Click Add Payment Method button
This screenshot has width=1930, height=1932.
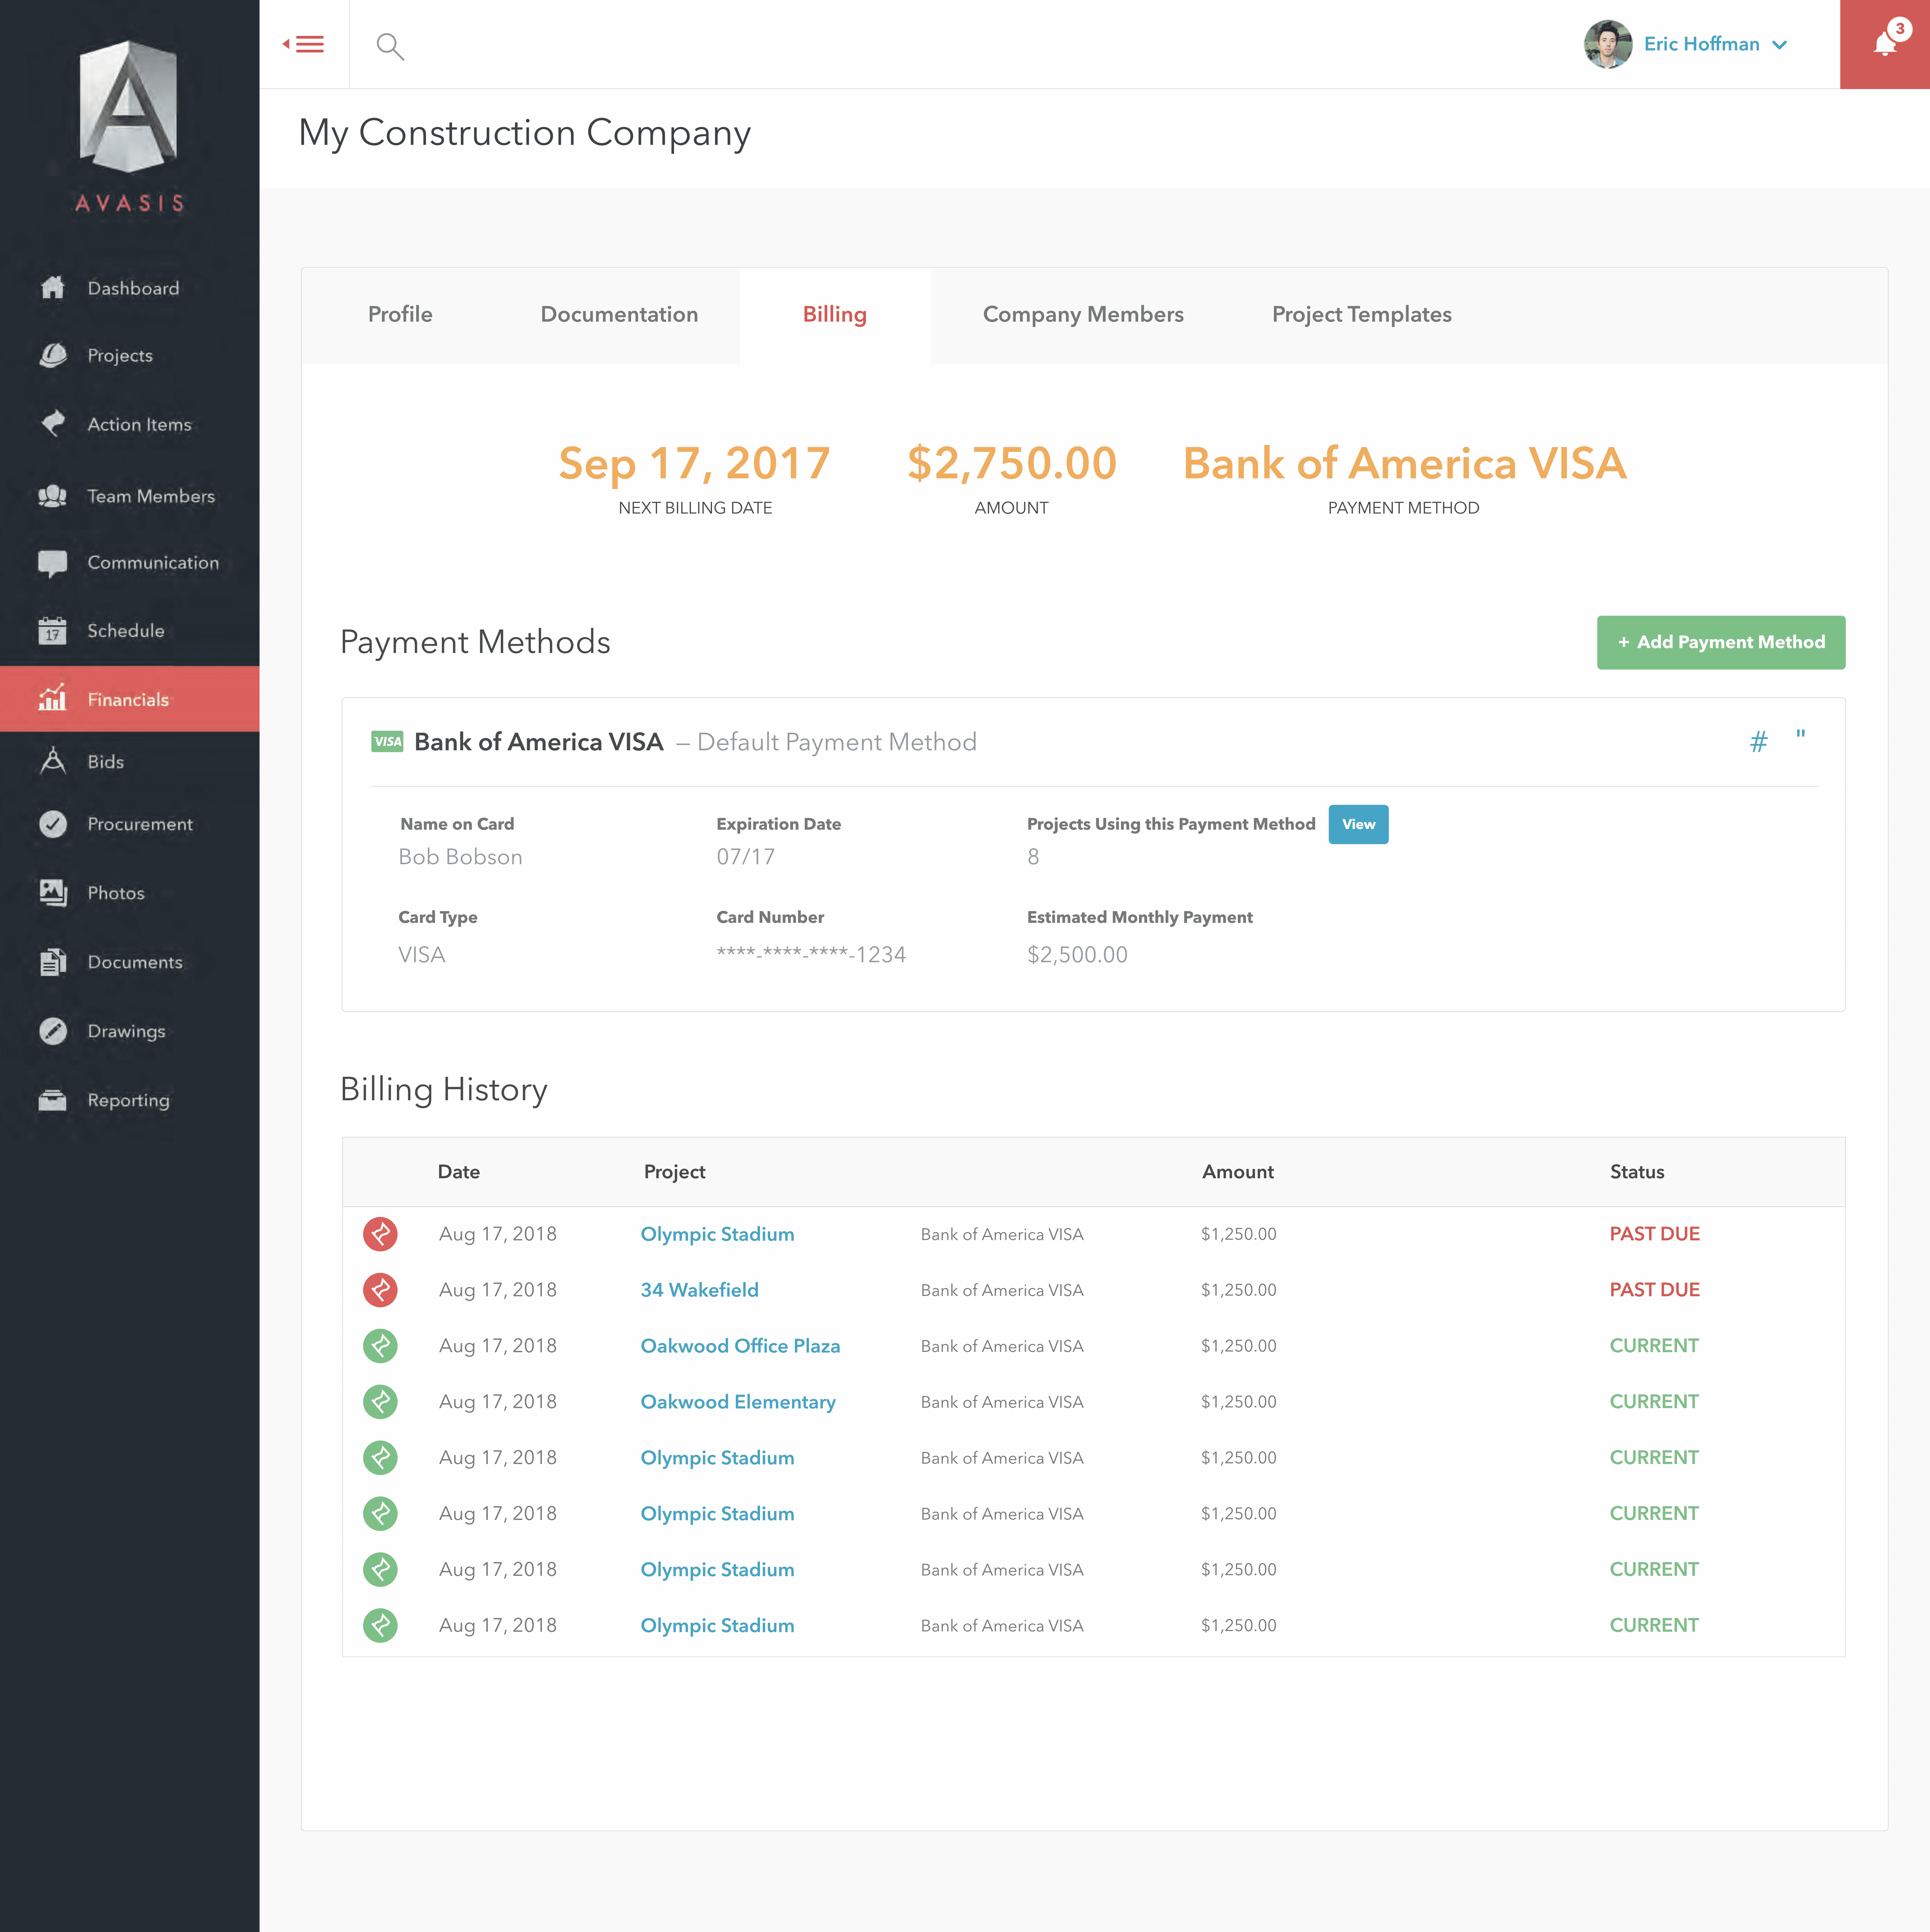1720,642
